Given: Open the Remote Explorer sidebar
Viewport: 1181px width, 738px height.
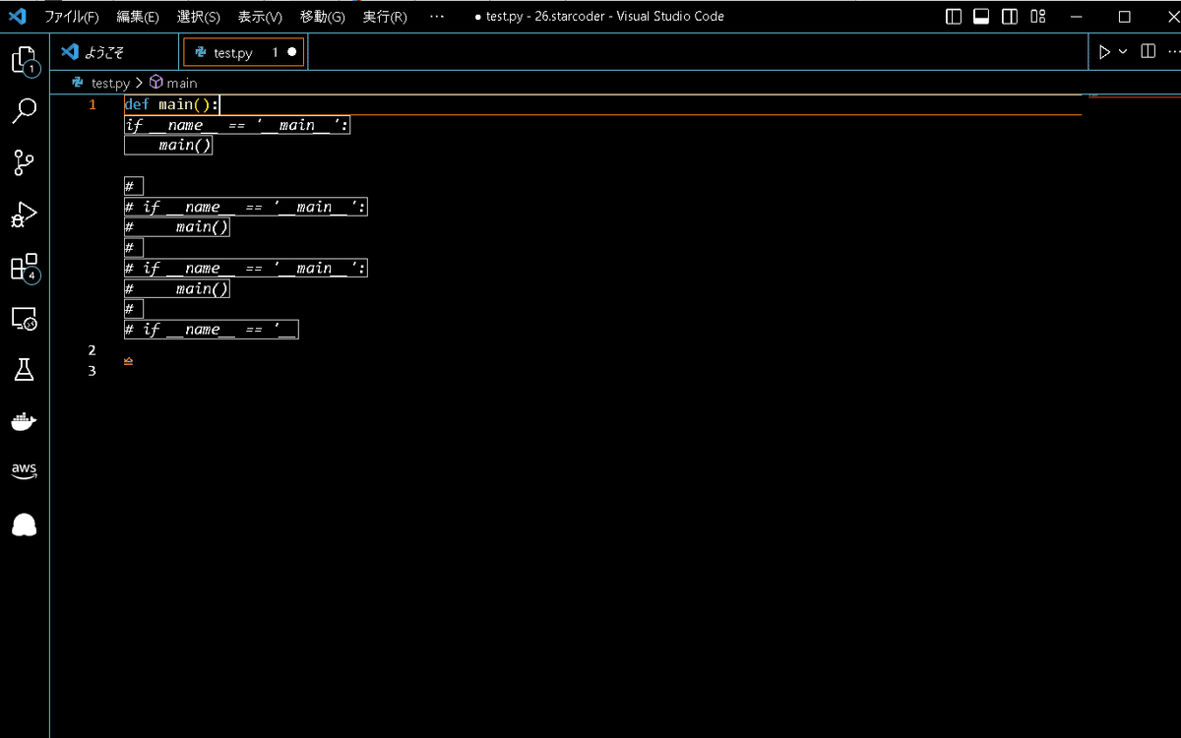Looking at the screenshot, I should [25, 319].
